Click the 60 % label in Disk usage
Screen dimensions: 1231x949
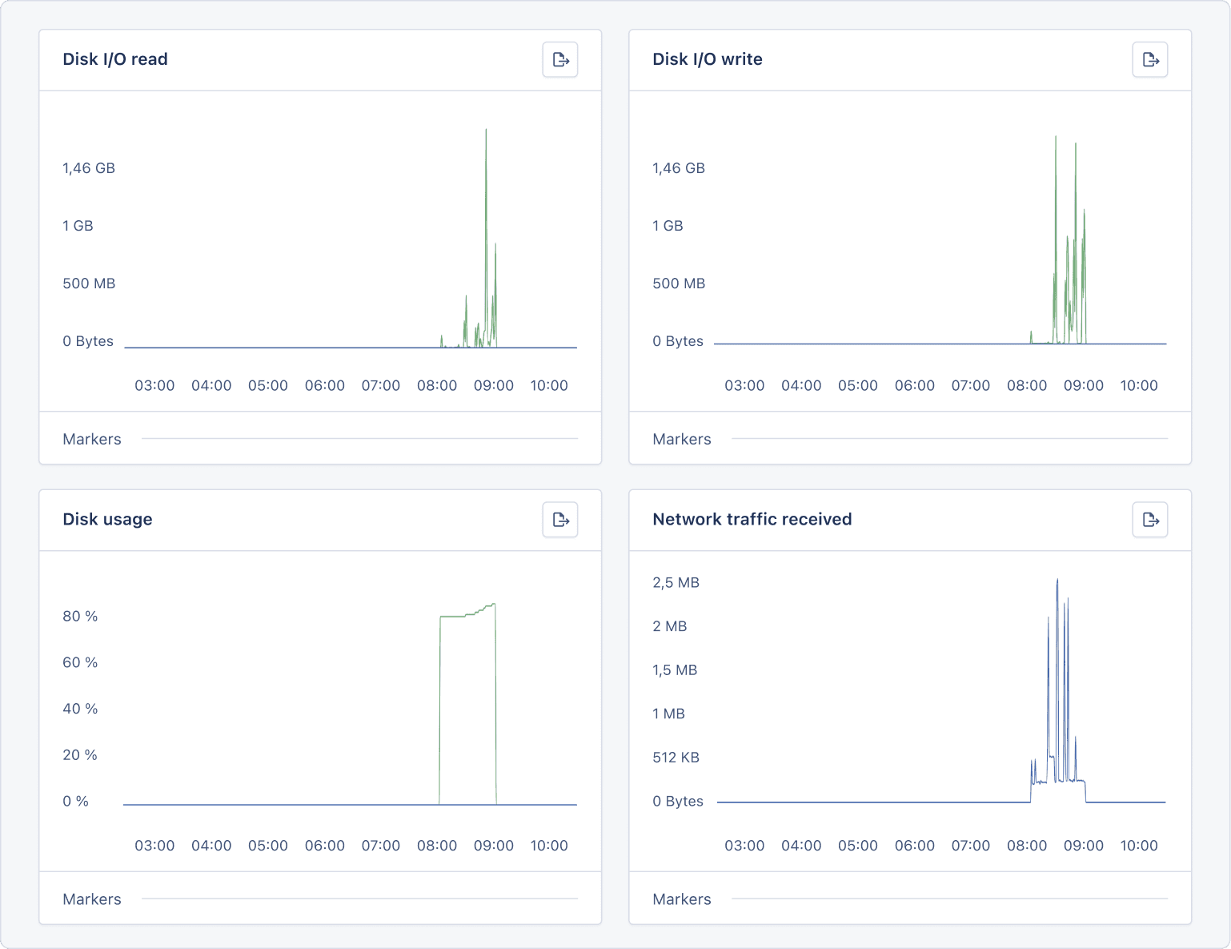click(80, 663)
